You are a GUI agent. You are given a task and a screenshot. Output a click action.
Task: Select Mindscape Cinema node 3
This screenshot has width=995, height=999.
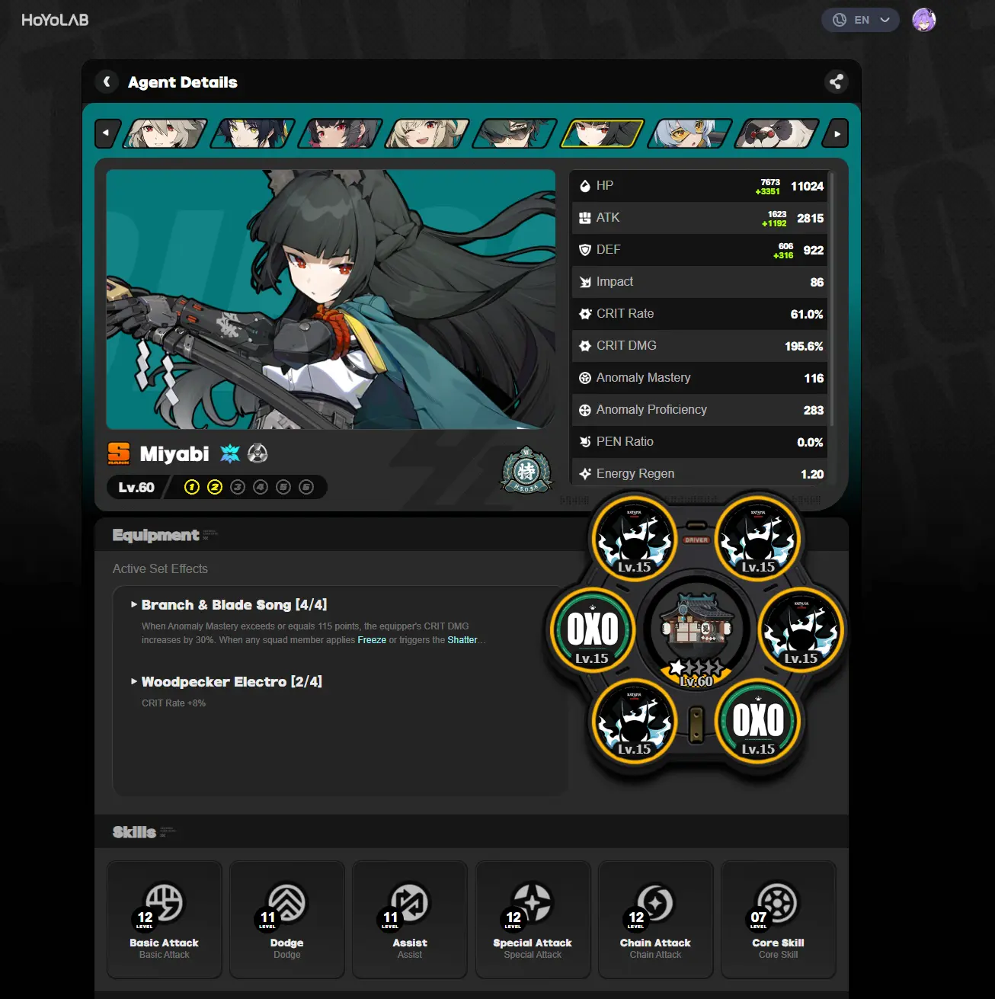click(238, 487)
